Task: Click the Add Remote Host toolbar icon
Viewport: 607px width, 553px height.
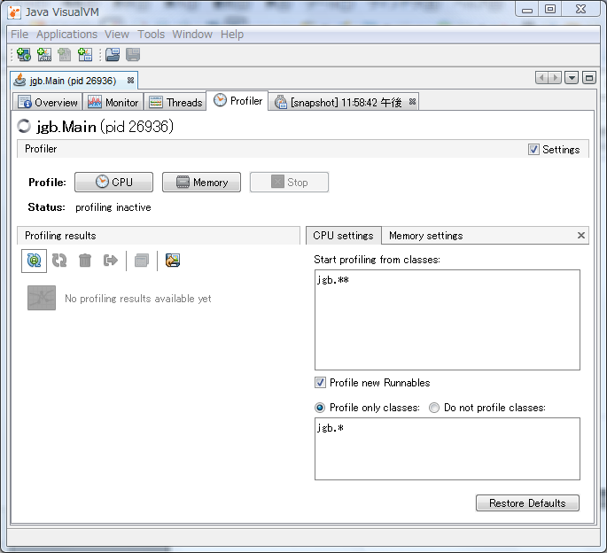Action: (24, 55)
